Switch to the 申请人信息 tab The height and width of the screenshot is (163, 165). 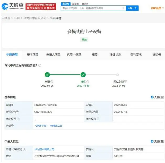53,55
